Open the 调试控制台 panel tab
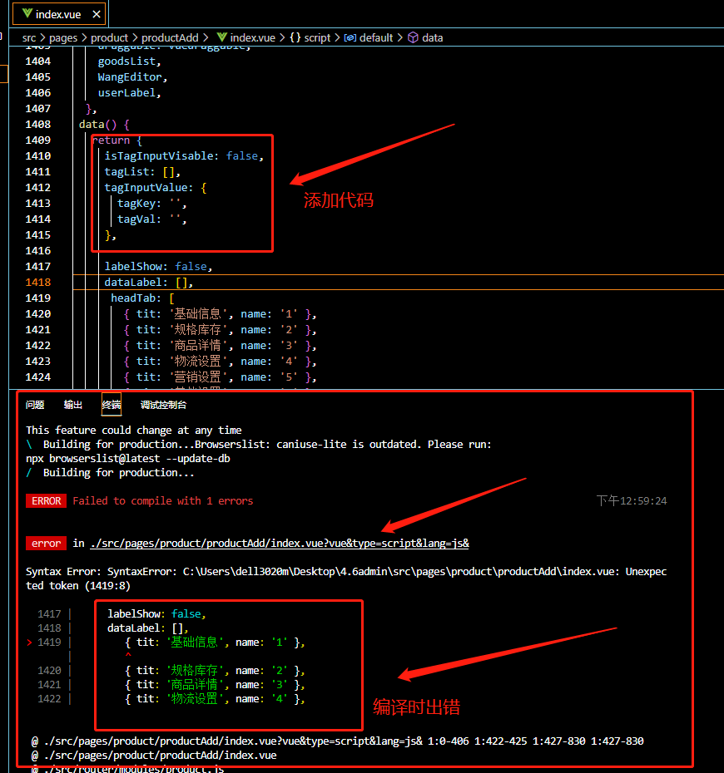 (x=163, y=405)
